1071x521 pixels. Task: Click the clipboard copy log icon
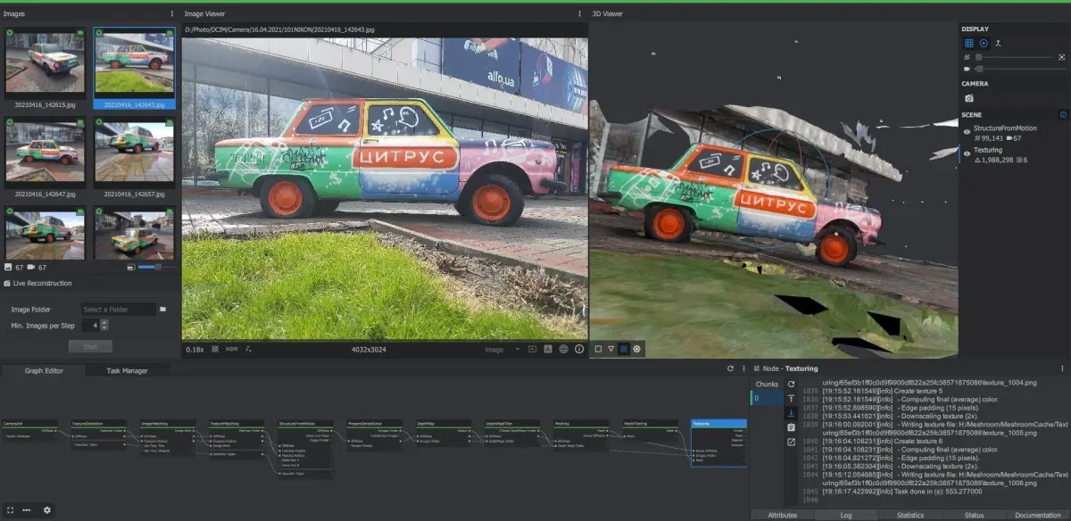pos(791,427)
